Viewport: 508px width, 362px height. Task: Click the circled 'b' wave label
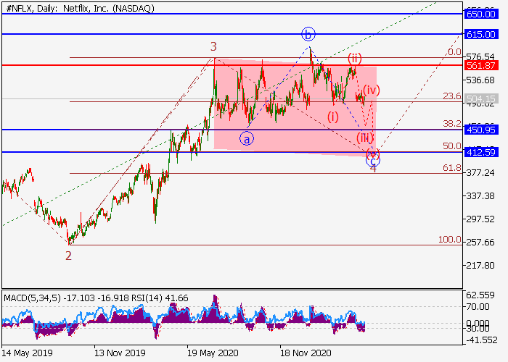tap(308, 34)
